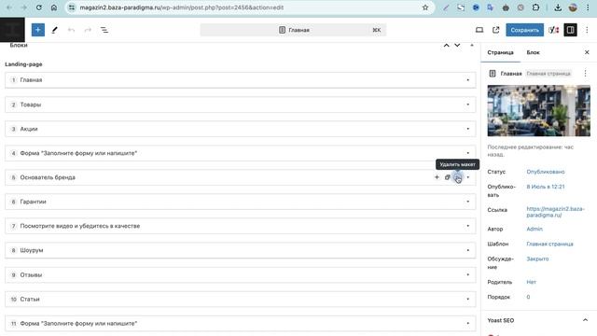Go to the browser home page

pos(54,7)
